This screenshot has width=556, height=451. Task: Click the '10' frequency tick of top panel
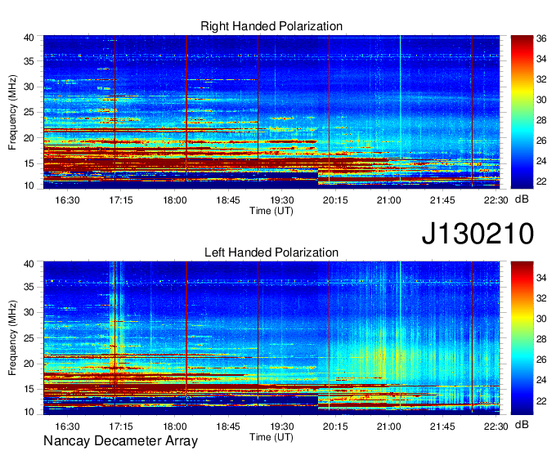pyautogui.click(x=29, y=185)
